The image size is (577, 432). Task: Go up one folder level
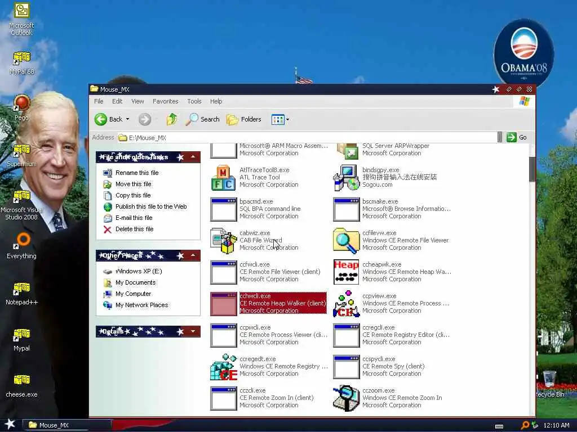click(x=171, y=119)
